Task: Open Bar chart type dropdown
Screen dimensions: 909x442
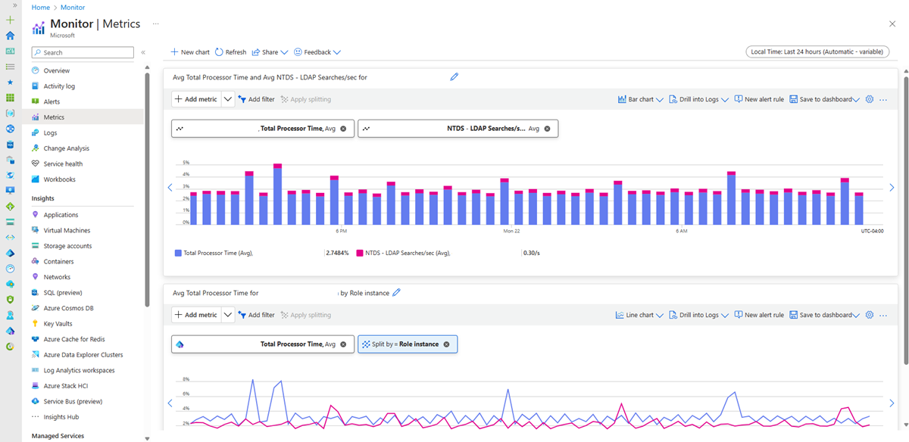Action: pos(641,99)
